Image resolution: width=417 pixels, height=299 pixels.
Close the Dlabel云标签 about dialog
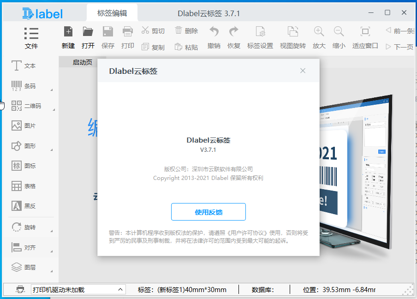[x=303, y=71]
